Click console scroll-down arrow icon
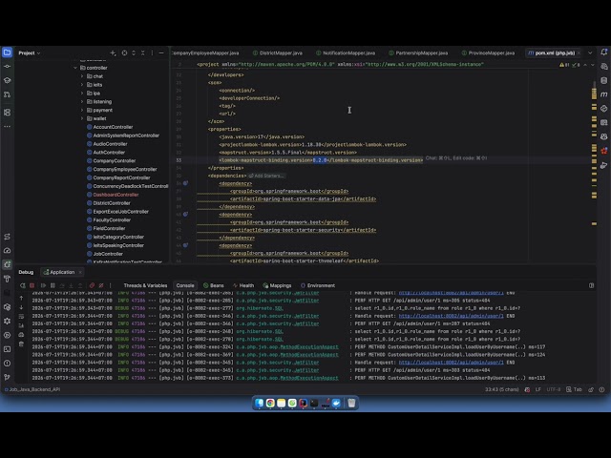This screenshot has height=458, width=611. tap(21, 307)
